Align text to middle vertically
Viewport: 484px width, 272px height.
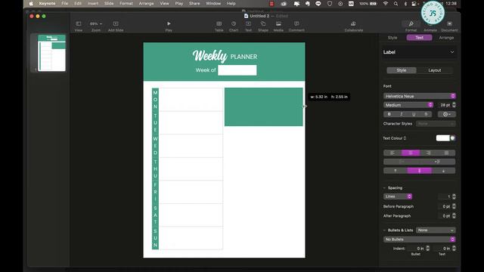pyautogui.click(x=419, y=171)
